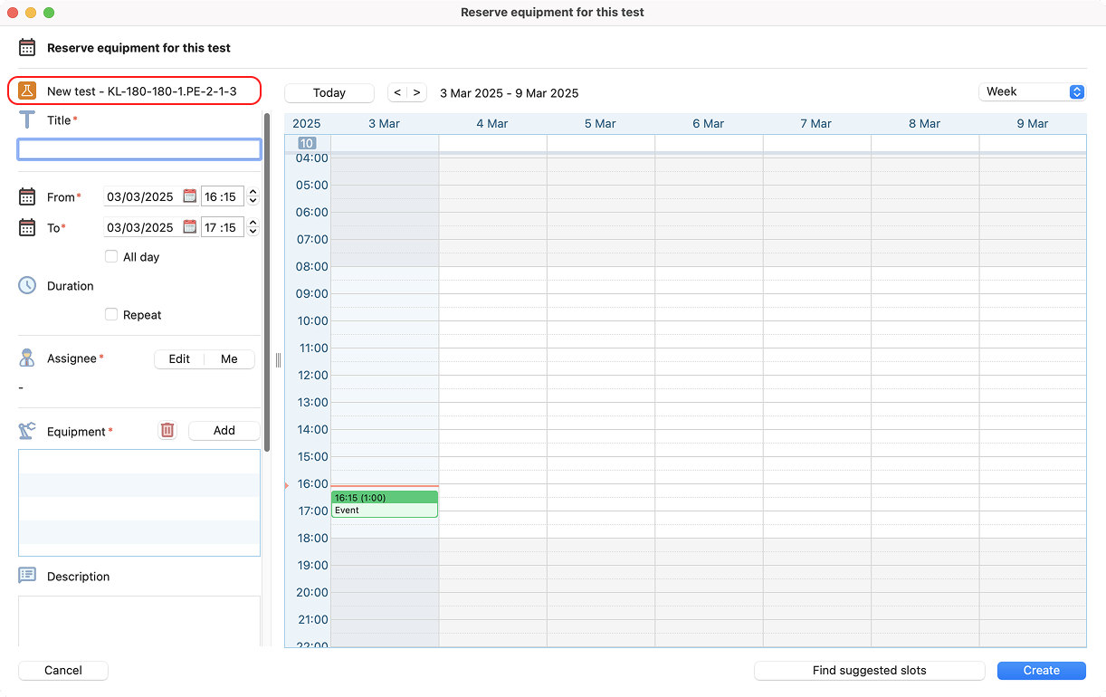
Task: Open the To date picker calendar icon
Action: [x=189, y=227]
